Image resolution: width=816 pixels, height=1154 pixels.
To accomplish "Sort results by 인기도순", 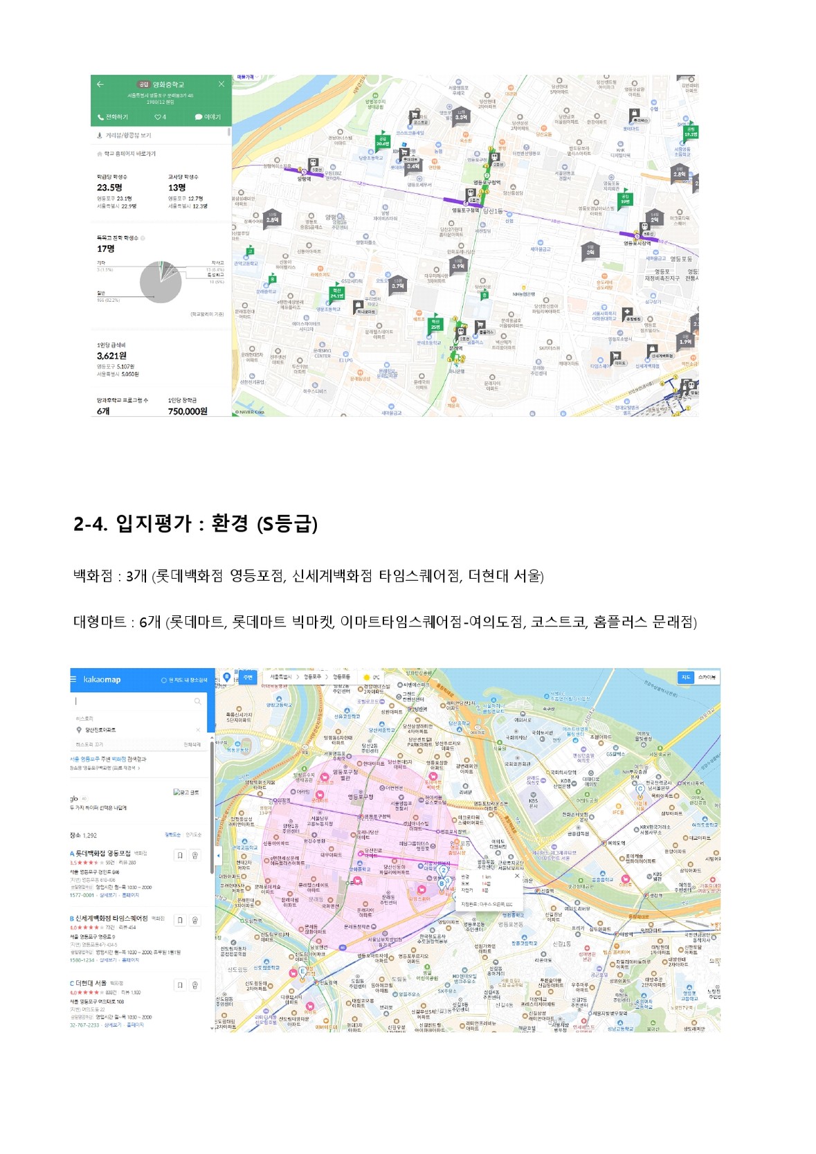I will point(194,835).
